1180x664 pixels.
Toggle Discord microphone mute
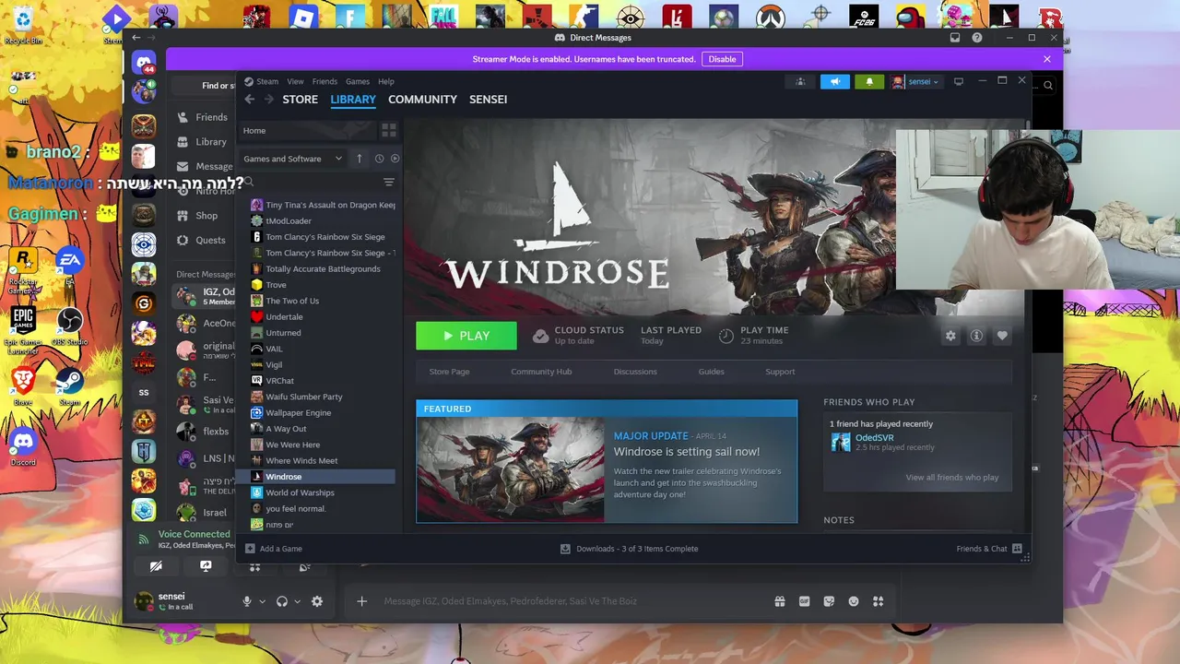[x=246, y=601]
